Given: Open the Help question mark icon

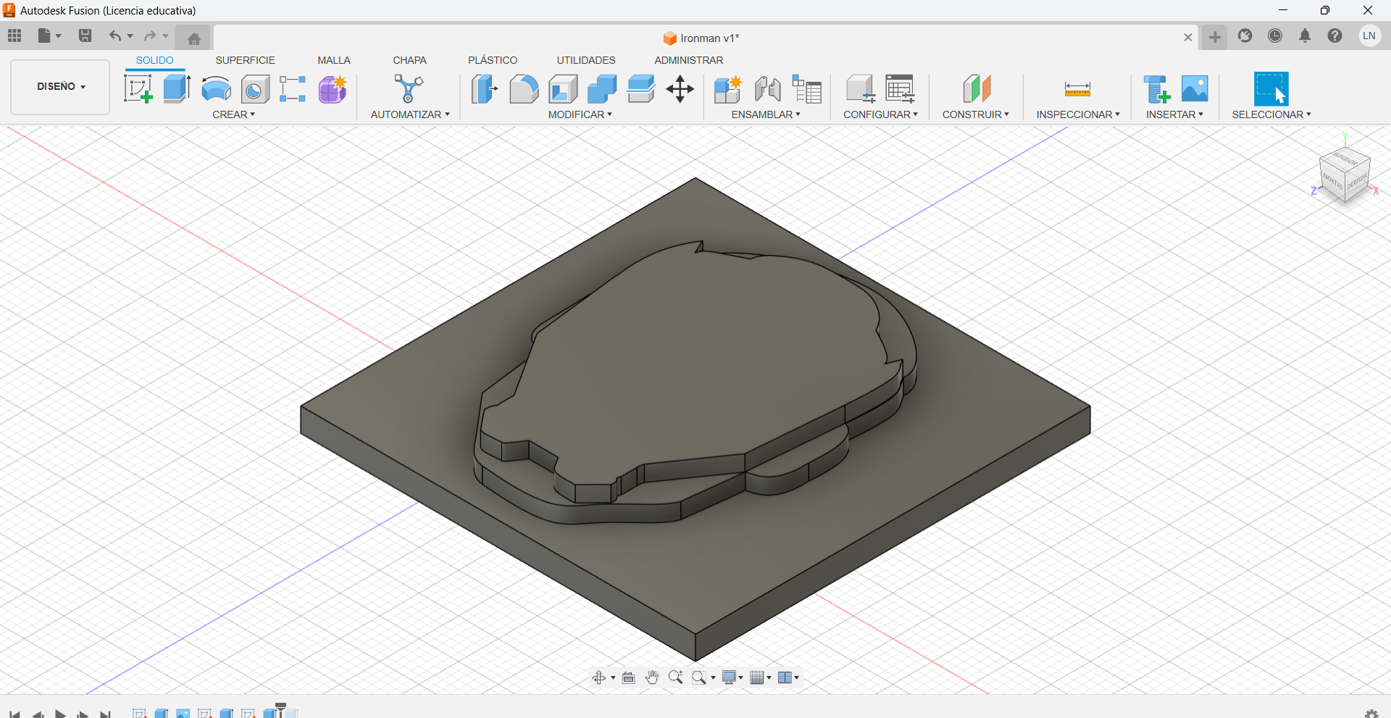Looking at the screenshot, I should [x=1335, y=36].
